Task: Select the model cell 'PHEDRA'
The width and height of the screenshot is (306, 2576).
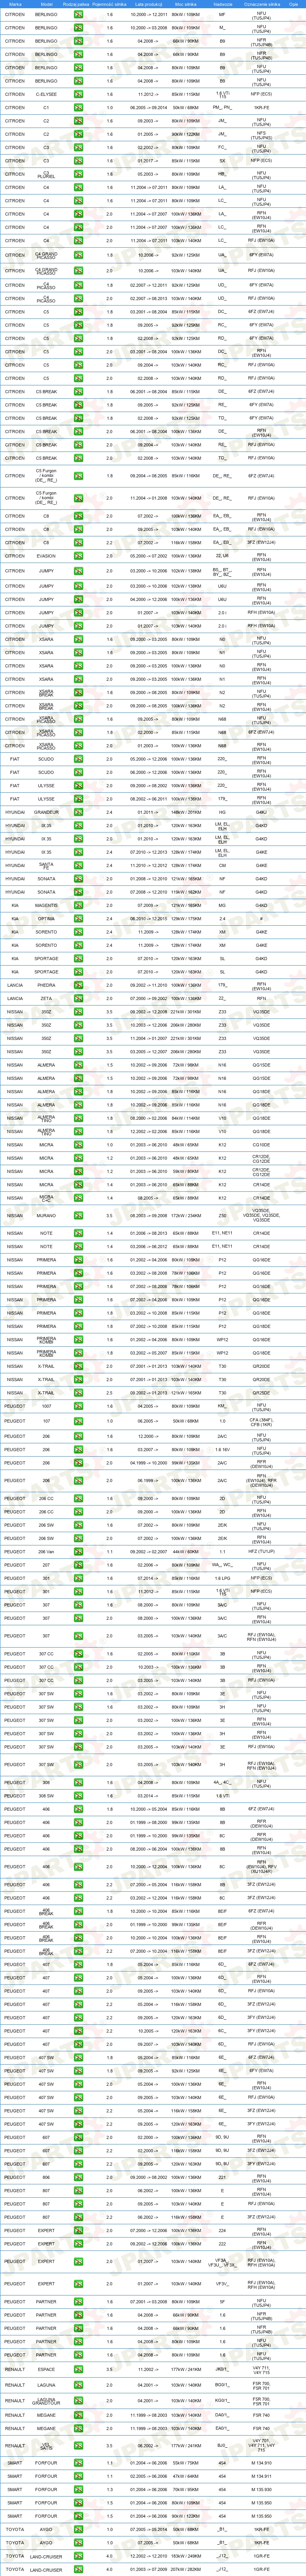Action: tap(46, 985)
